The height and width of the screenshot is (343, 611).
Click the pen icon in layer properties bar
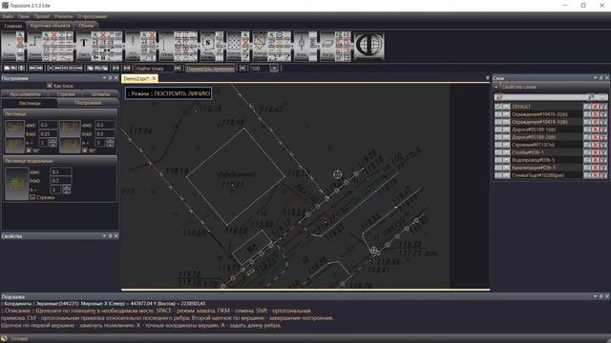coord(500,97)
